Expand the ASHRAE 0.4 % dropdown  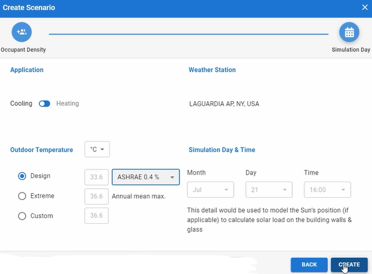[x=146, y=177]
